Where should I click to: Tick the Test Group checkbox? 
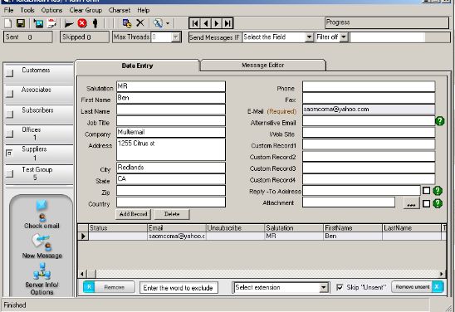(x=10, y=173)
